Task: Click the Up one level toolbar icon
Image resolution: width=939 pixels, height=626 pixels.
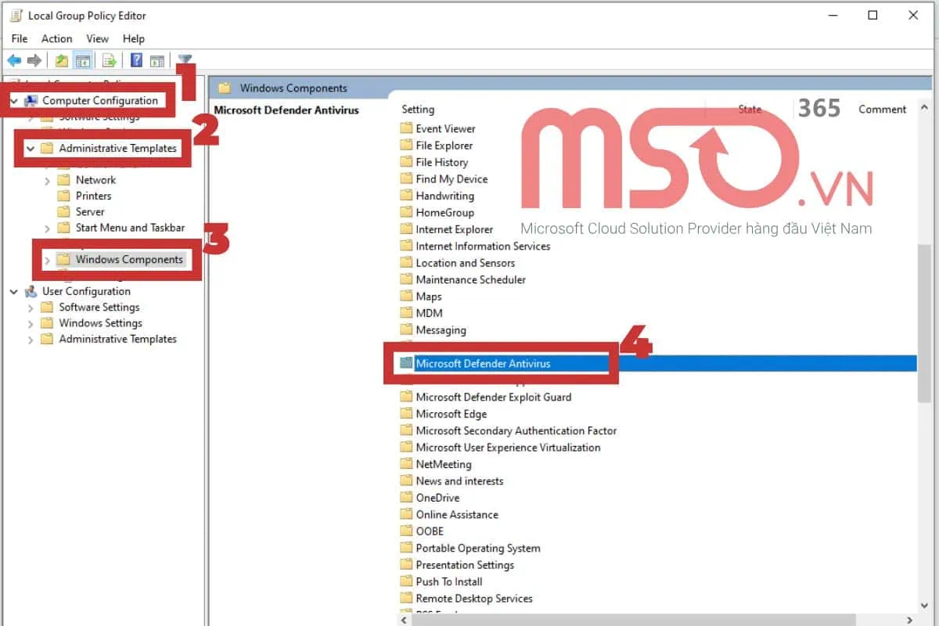Action: pyautogui.click(x=61, y=60)
